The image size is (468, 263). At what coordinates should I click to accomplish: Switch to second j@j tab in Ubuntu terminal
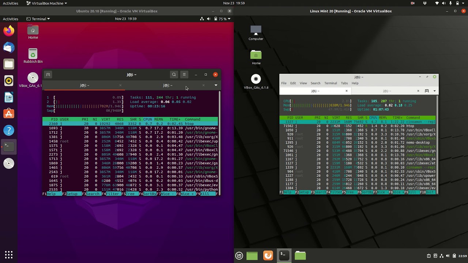click(168, 85)
